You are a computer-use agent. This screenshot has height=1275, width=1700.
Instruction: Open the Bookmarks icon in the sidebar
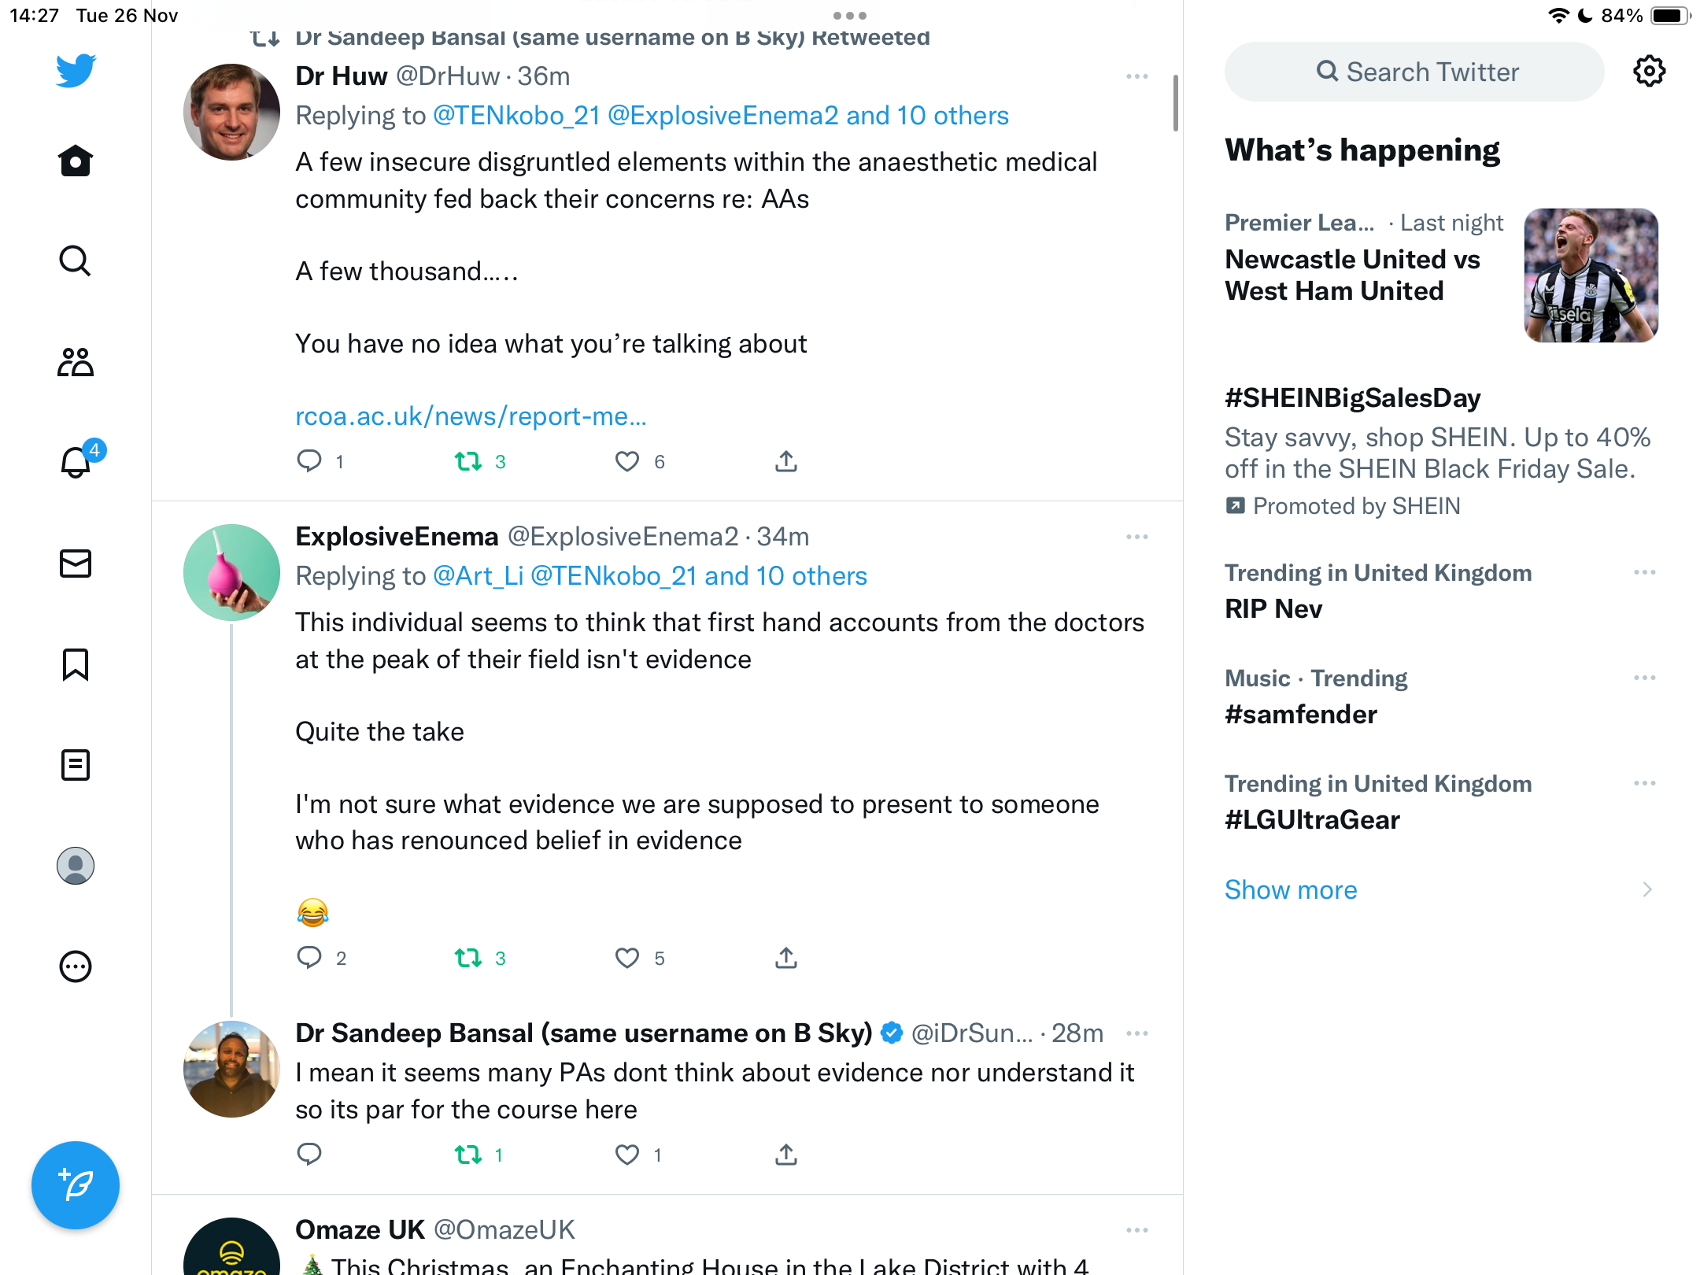tap(76, 664)
